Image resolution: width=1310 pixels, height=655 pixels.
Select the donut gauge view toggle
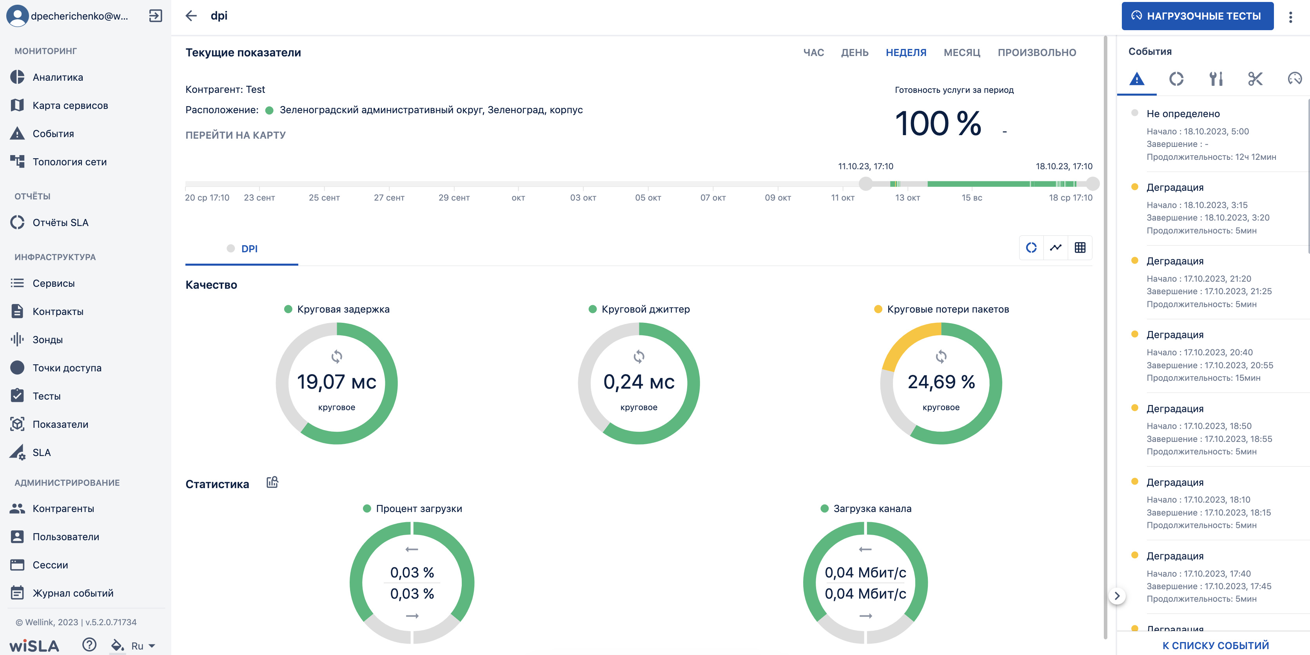[1031, 248]
